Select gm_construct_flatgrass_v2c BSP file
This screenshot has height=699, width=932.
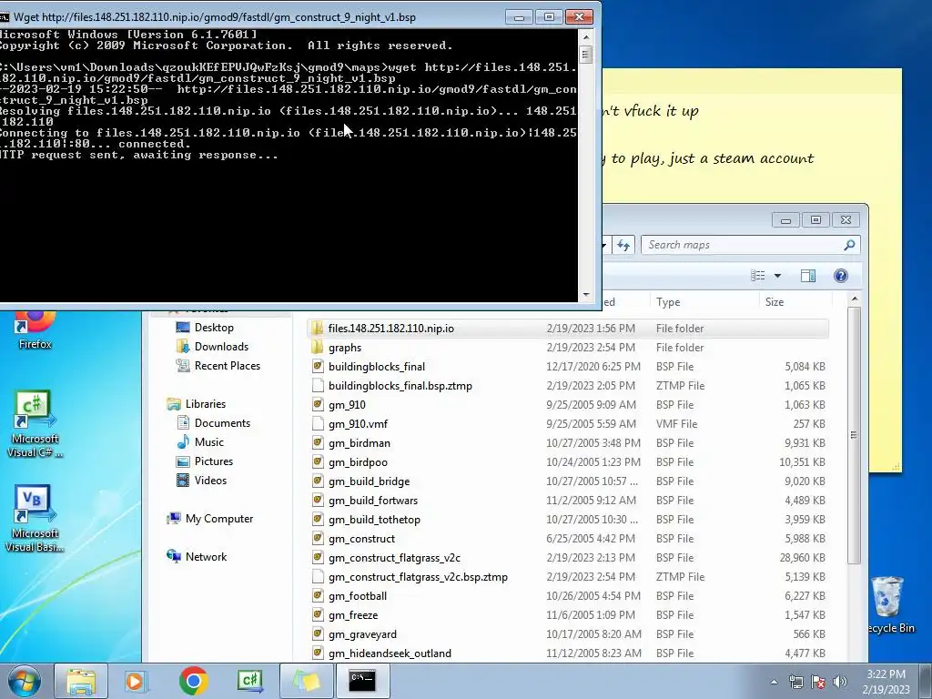(568, 558)
